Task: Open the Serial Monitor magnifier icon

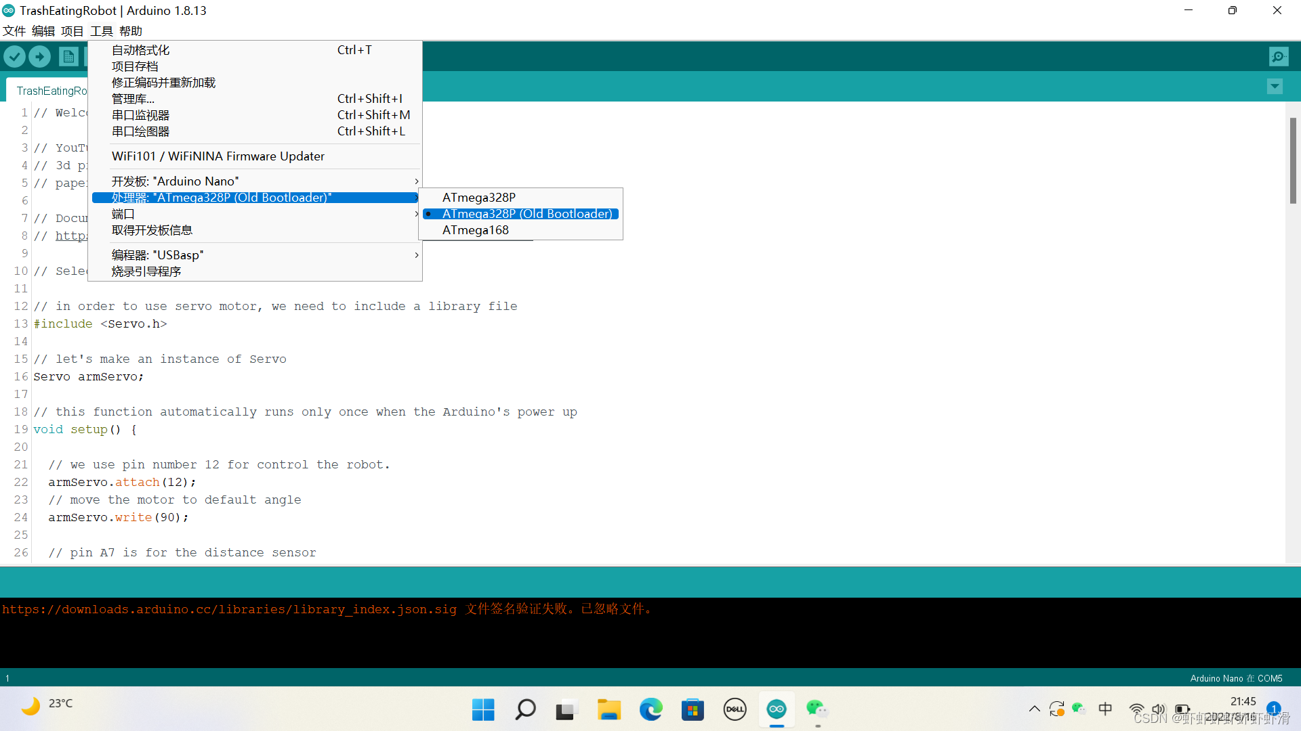Action: click(x=1279, y=57)
